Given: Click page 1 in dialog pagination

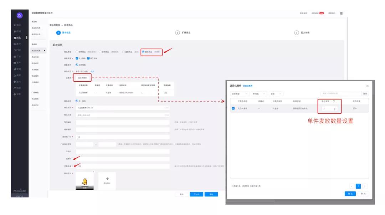Looking at the screenshot, I should coord(358,186).
